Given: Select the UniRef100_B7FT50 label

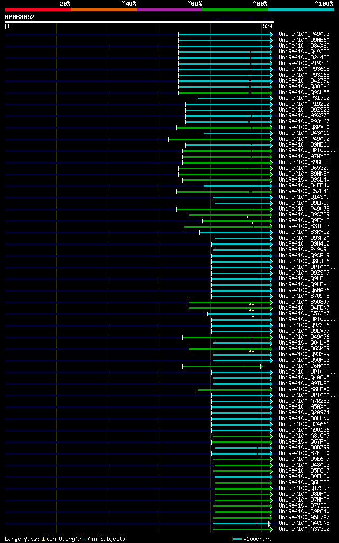Looking at the screenshot, I should 305,454.
